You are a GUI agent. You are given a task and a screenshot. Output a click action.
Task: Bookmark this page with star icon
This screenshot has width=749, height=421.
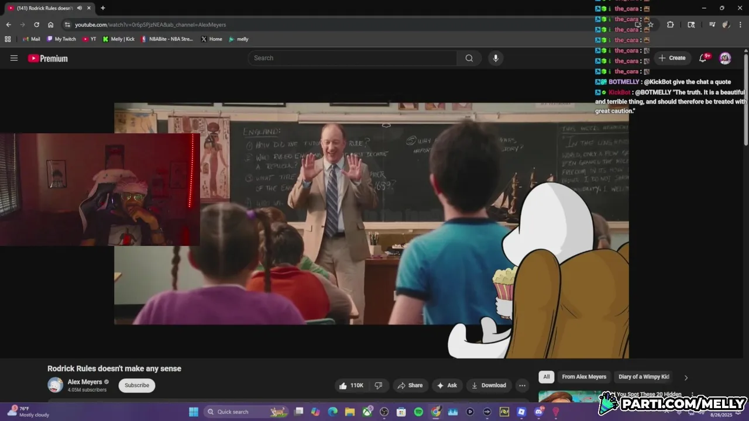point(651,25)
